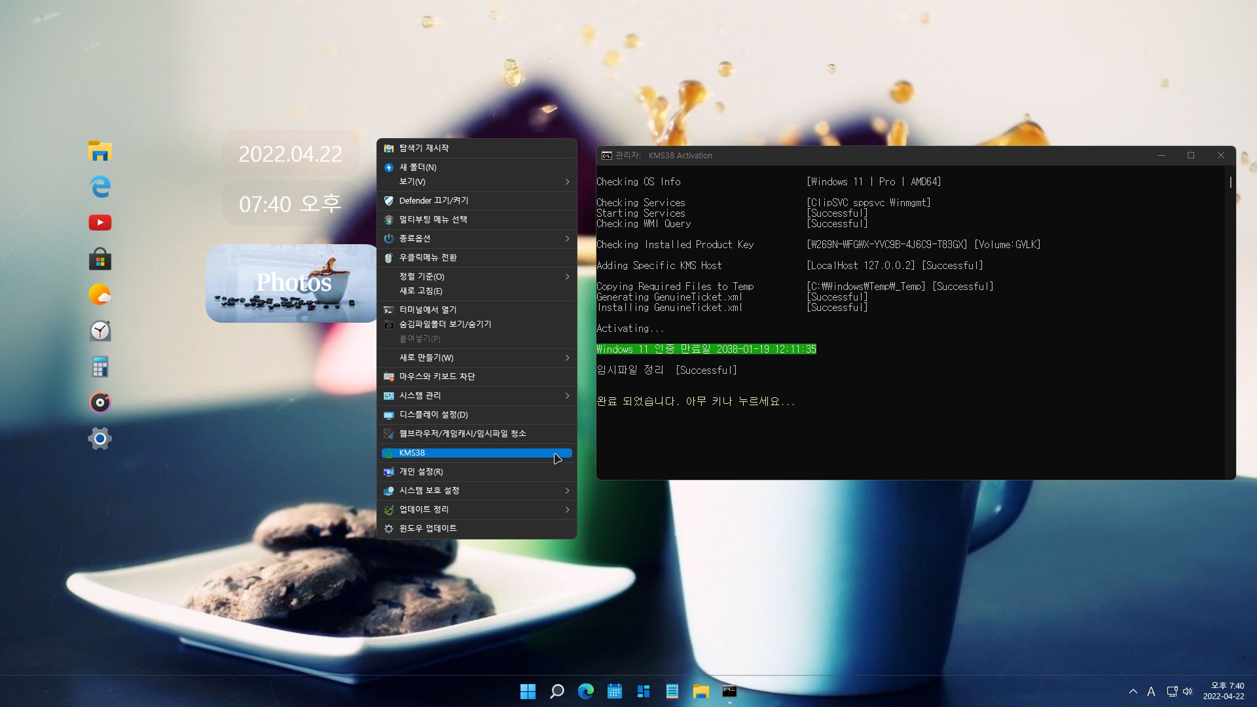
Task: Expand the 정렬 기준(O) submenu
Action: coord(477,277)
